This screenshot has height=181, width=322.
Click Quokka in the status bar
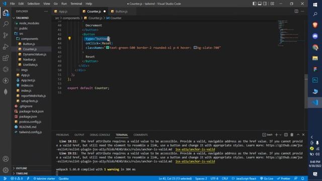(63, 178)
